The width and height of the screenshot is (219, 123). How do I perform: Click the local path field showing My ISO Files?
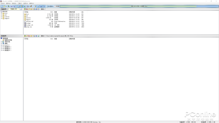click(x=131, y=36)
